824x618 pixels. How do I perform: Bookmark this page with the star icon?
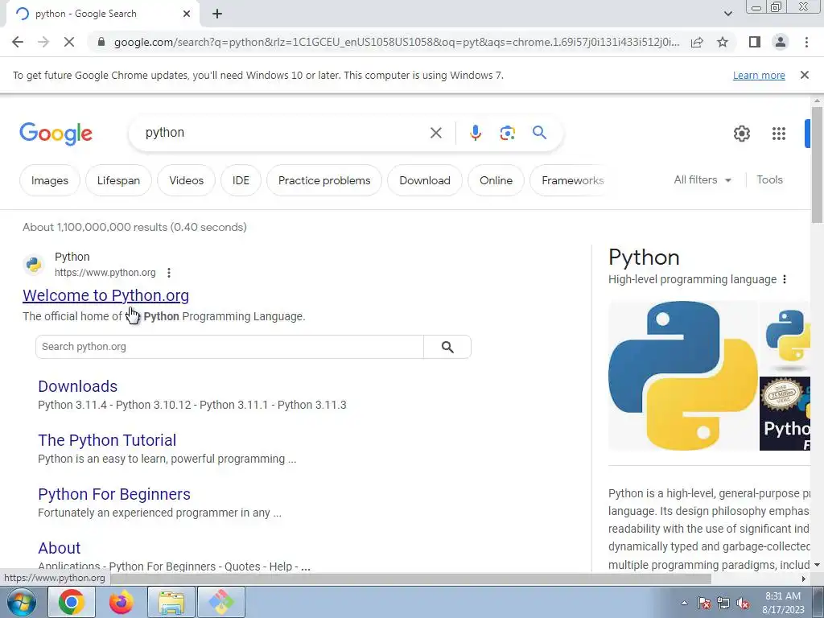(723, 42)
